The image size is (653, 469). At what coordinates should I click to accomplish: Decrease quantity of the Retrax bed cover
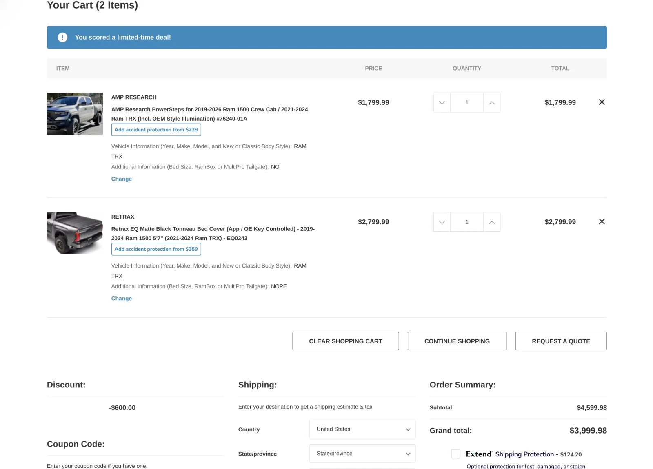(x=441, y=222)
